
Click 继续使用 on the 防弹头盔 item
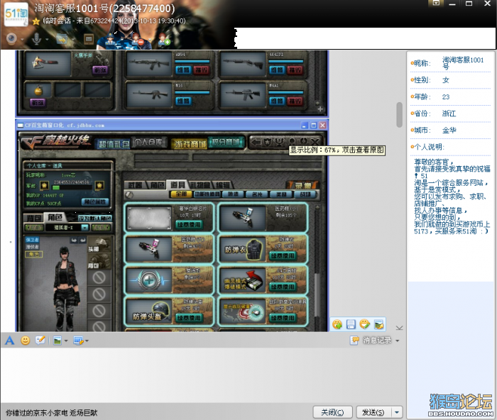pyautogui.click(x=189, y=318)
